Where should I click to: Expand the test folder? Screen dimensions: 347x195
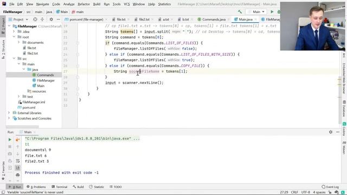(x=19, y=96)
